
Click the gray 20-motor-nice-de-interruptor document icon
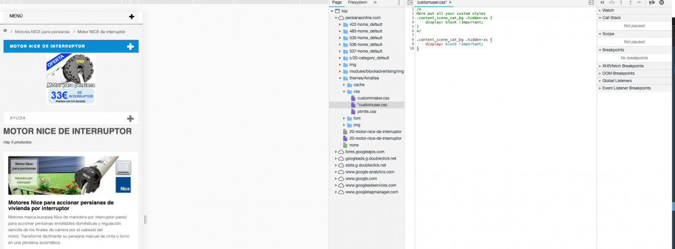(345, 132)
